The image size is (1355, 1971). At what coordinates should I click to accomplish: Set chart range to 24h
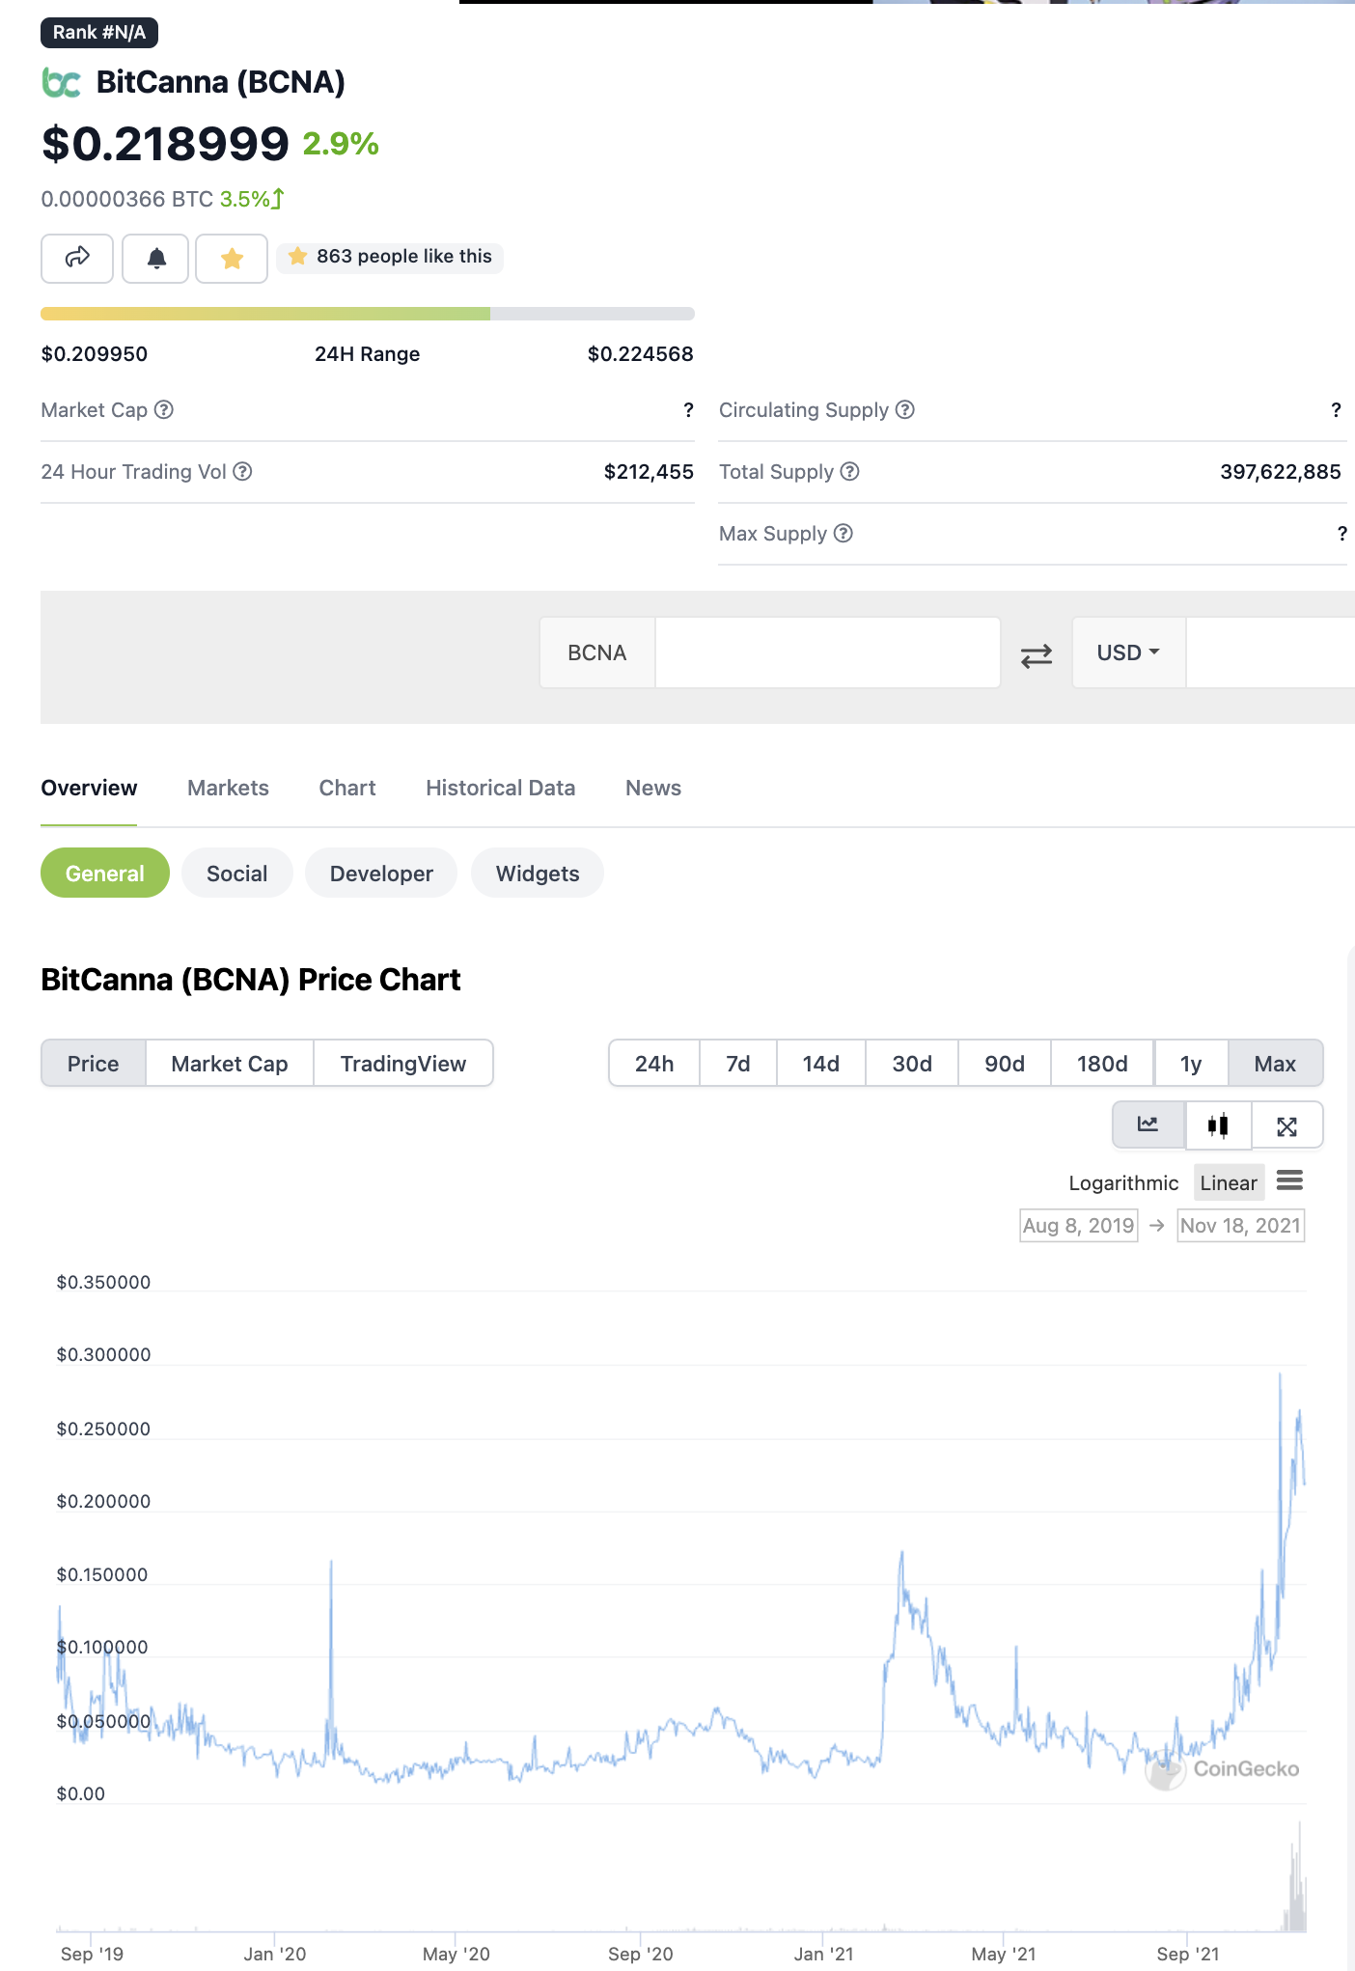click(x=654, y=1064)
